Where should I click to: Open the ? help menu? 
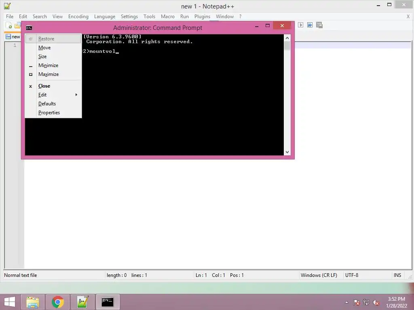(240, 16)
